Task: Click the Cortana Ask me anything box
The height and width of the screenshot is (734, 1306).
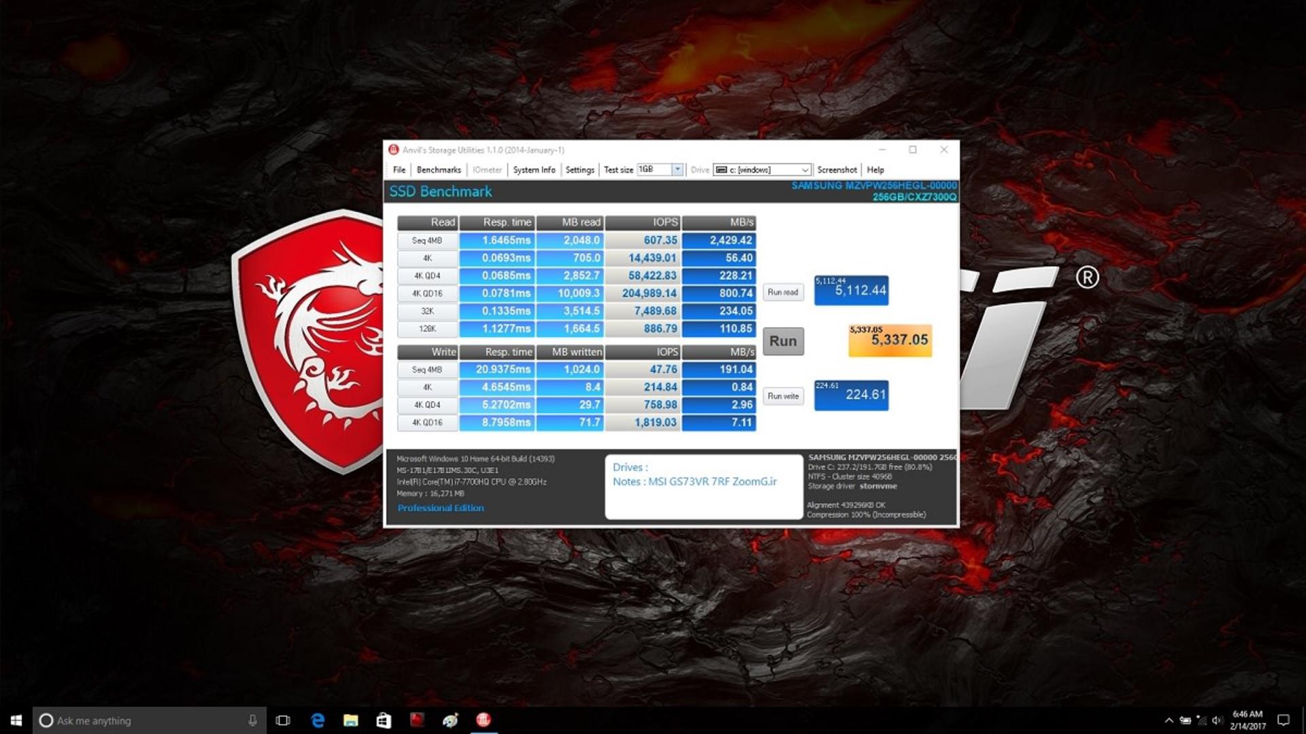Action: click(x=149, y=720)
